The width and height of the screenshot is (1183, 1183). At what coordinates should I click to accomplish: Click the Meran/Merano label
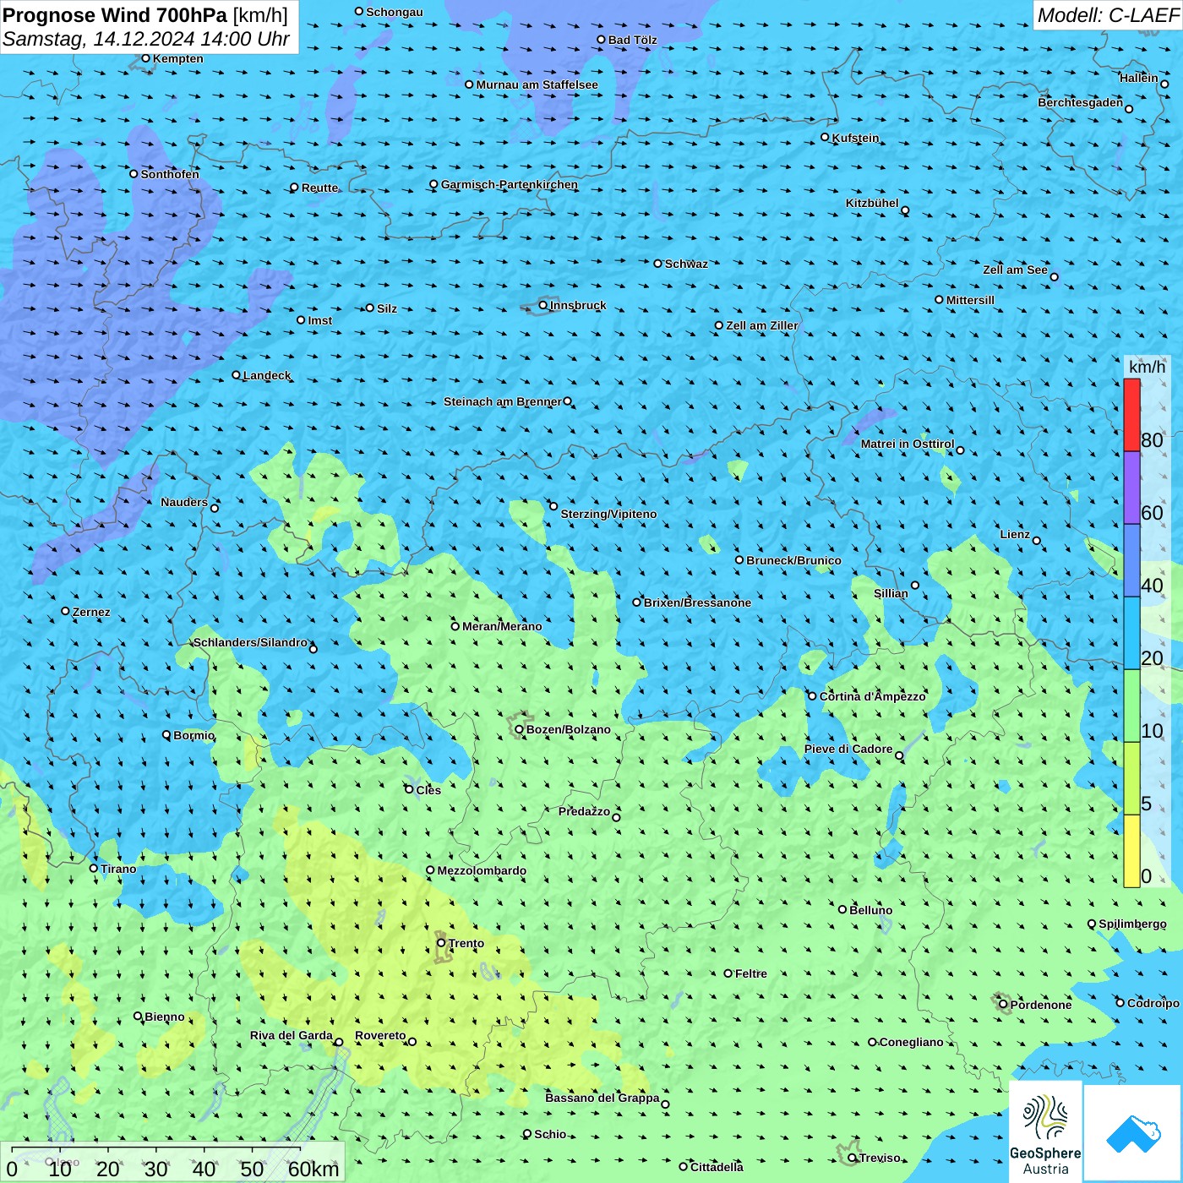(x=502, y=626)
